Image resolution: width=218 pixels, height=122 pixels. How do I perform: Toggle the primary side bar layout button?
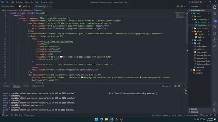pyautogui.click(x=190, y=2)
